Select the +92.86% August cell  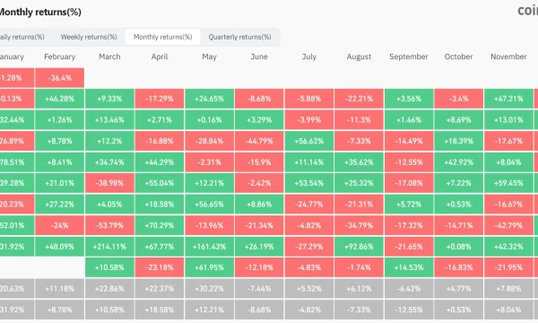coord(359,247)
